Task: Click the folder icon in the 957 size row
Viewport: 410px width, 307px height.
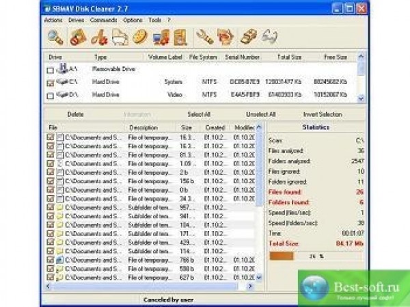Action: click(60, 207)
